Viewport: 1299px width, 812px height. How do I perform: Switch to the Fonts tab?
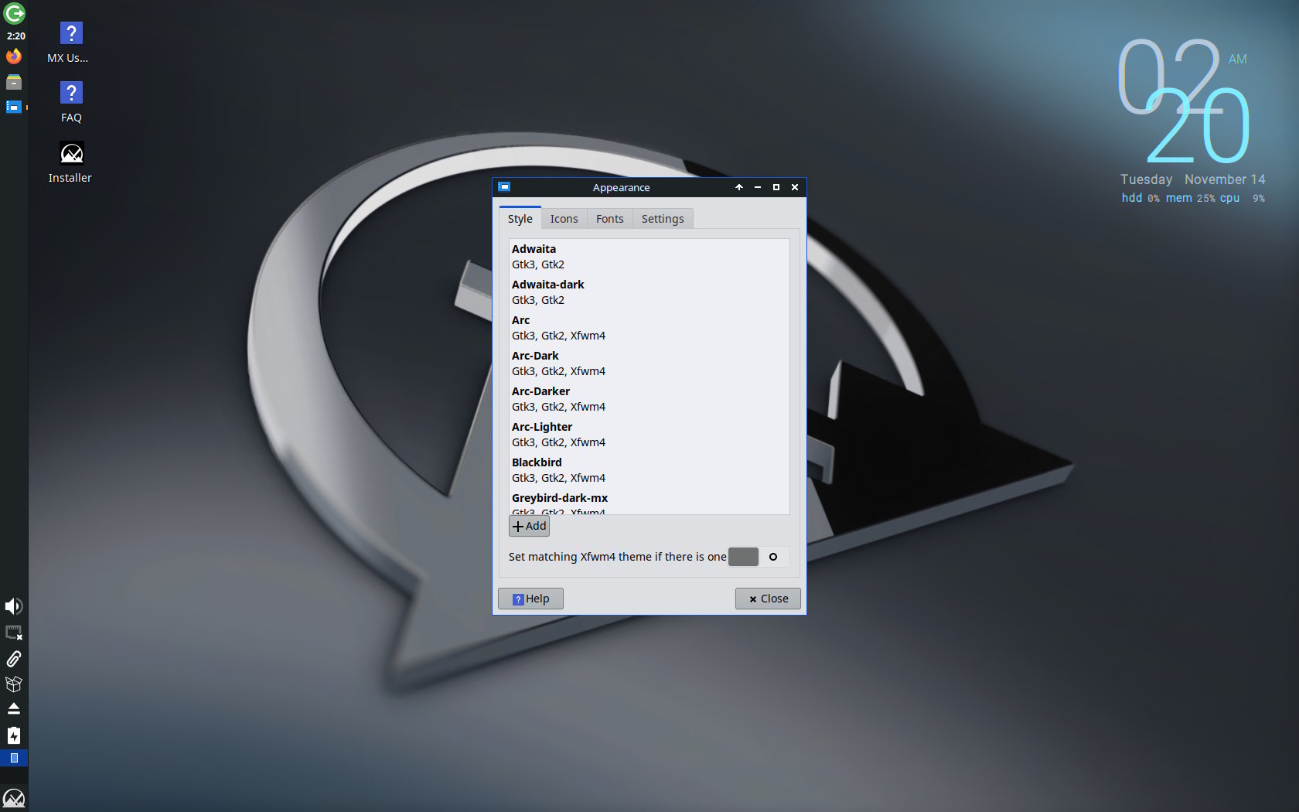(x=609, y=219)
